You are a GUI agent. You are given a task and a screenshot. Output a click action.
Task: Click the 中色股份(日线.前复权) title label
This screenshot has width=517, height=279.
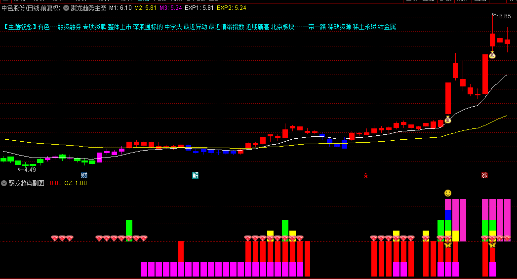coord(31,8)
